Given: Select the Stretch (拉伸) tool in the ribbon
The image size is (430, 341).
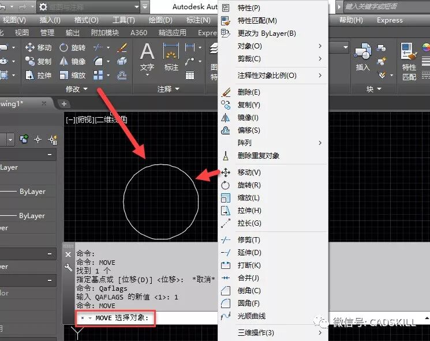Looking at the screenshot, I should (x=38, y=75).
